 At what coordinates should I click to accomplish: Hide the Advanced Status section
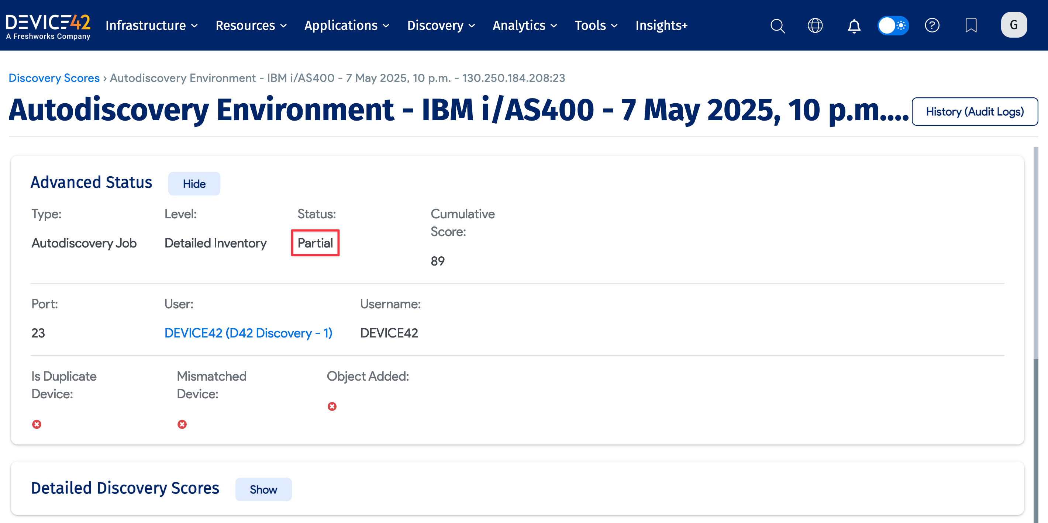click(x=194, y=184)
